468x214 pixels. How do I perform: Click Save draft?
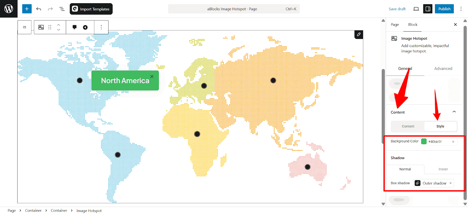click(397, 9)
